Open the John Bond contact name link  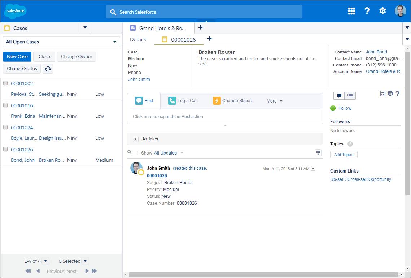click(x=376, y=52)
